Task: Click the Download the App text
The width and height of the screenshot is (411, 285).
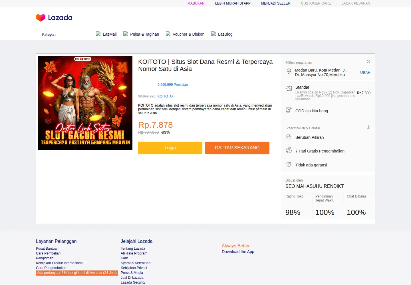Action: (x=238, y=252)
